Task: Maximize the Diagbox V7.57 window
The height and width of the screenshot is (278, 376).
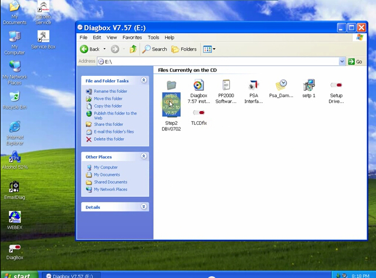Action: click(351, 28)
